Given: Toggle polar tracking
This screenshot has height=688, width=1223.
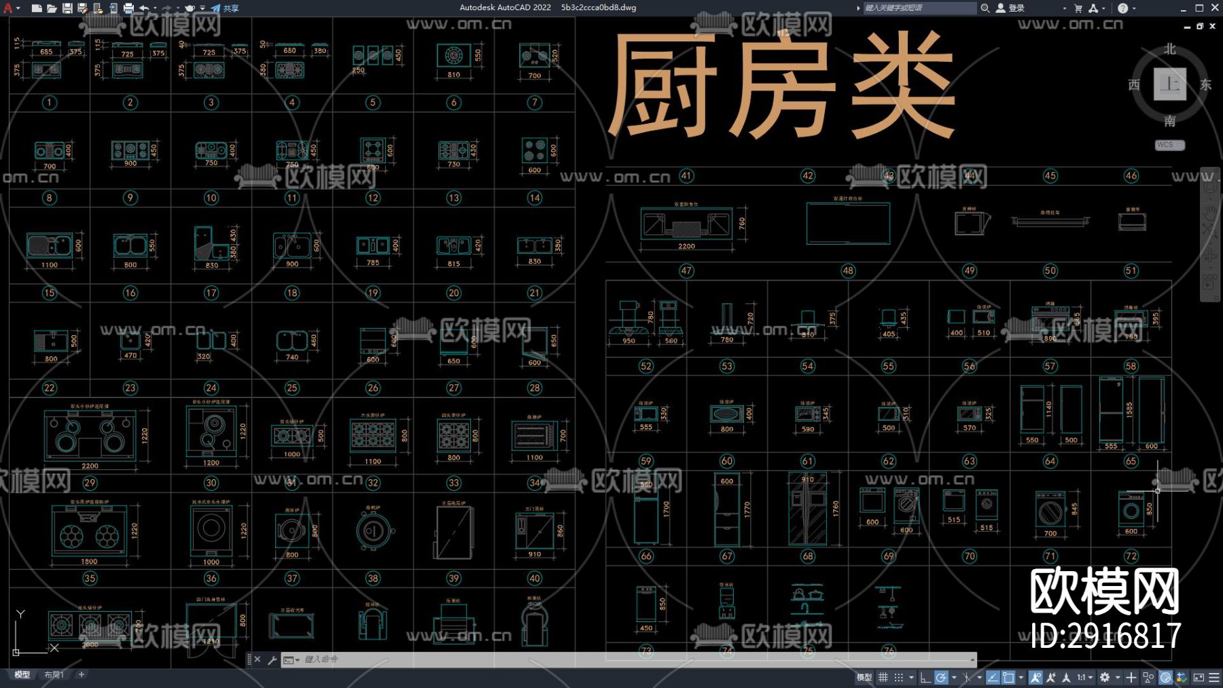Looking at the screenshot, I should pos(941,677).
